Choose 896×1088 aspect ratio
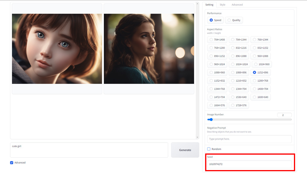The height and width of the screenshot is (175, 307). tap(239, 56)
